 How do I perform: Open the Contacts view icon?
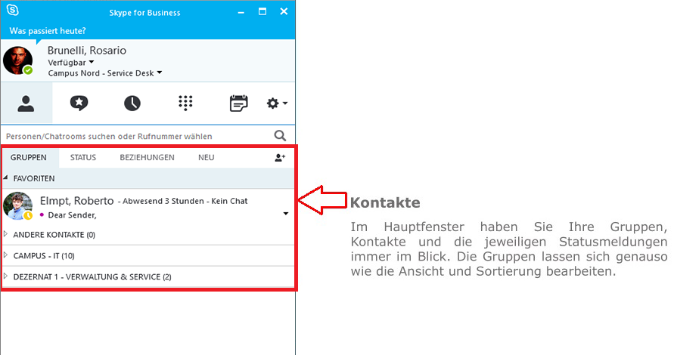click(26, 103)
